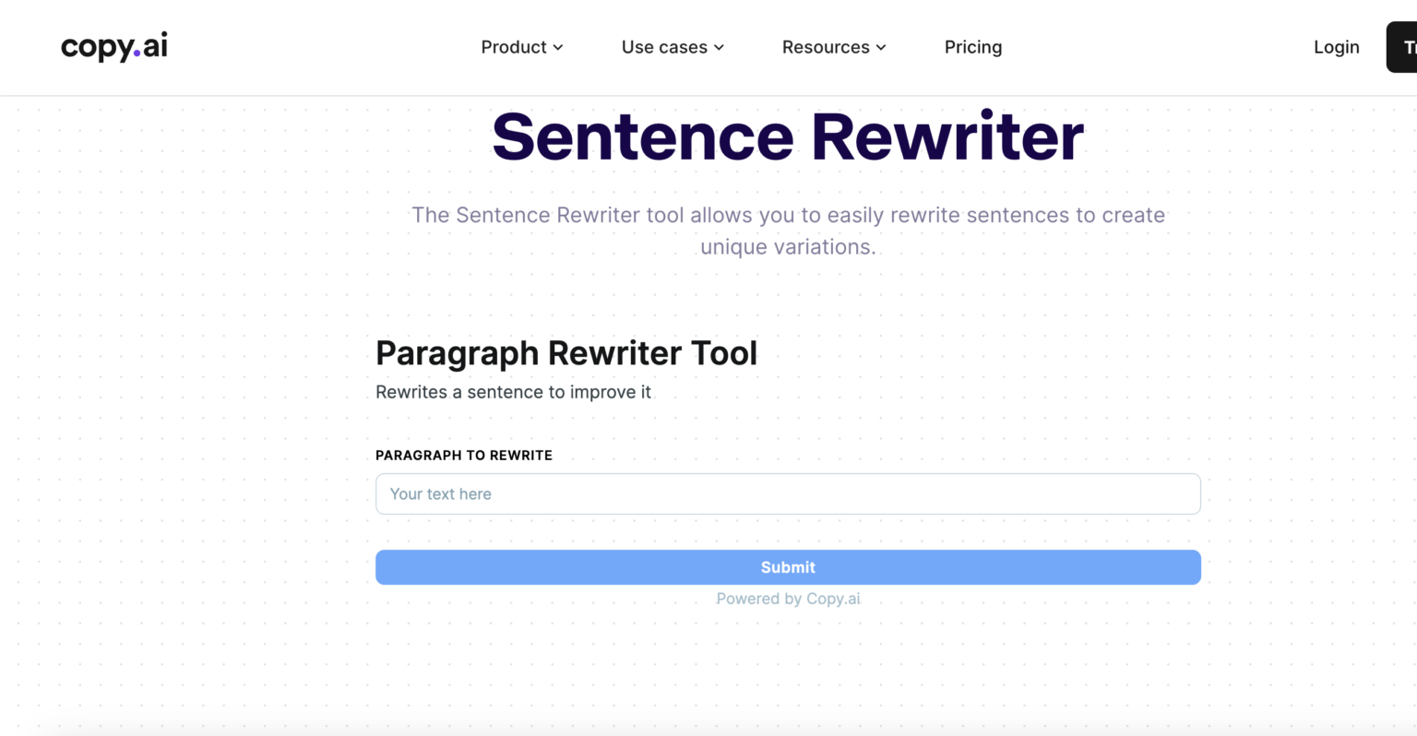Click the copy.ai logo
1417x736 pixels.
click(113, 46)
